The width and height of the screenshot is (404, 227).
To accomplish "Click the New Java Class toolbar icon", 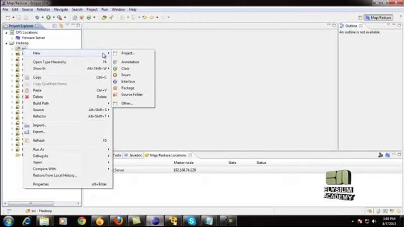I will 89,18.
